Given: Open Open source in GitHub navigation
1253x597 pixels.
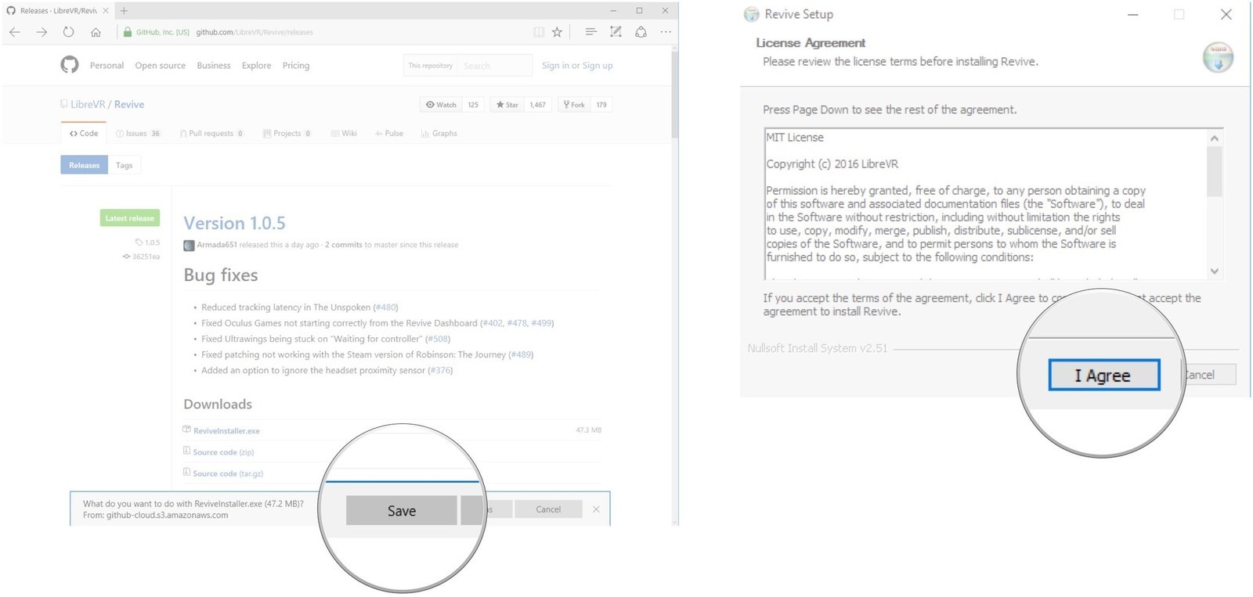Looking at the screenshot, I should [x=161, y=66].
